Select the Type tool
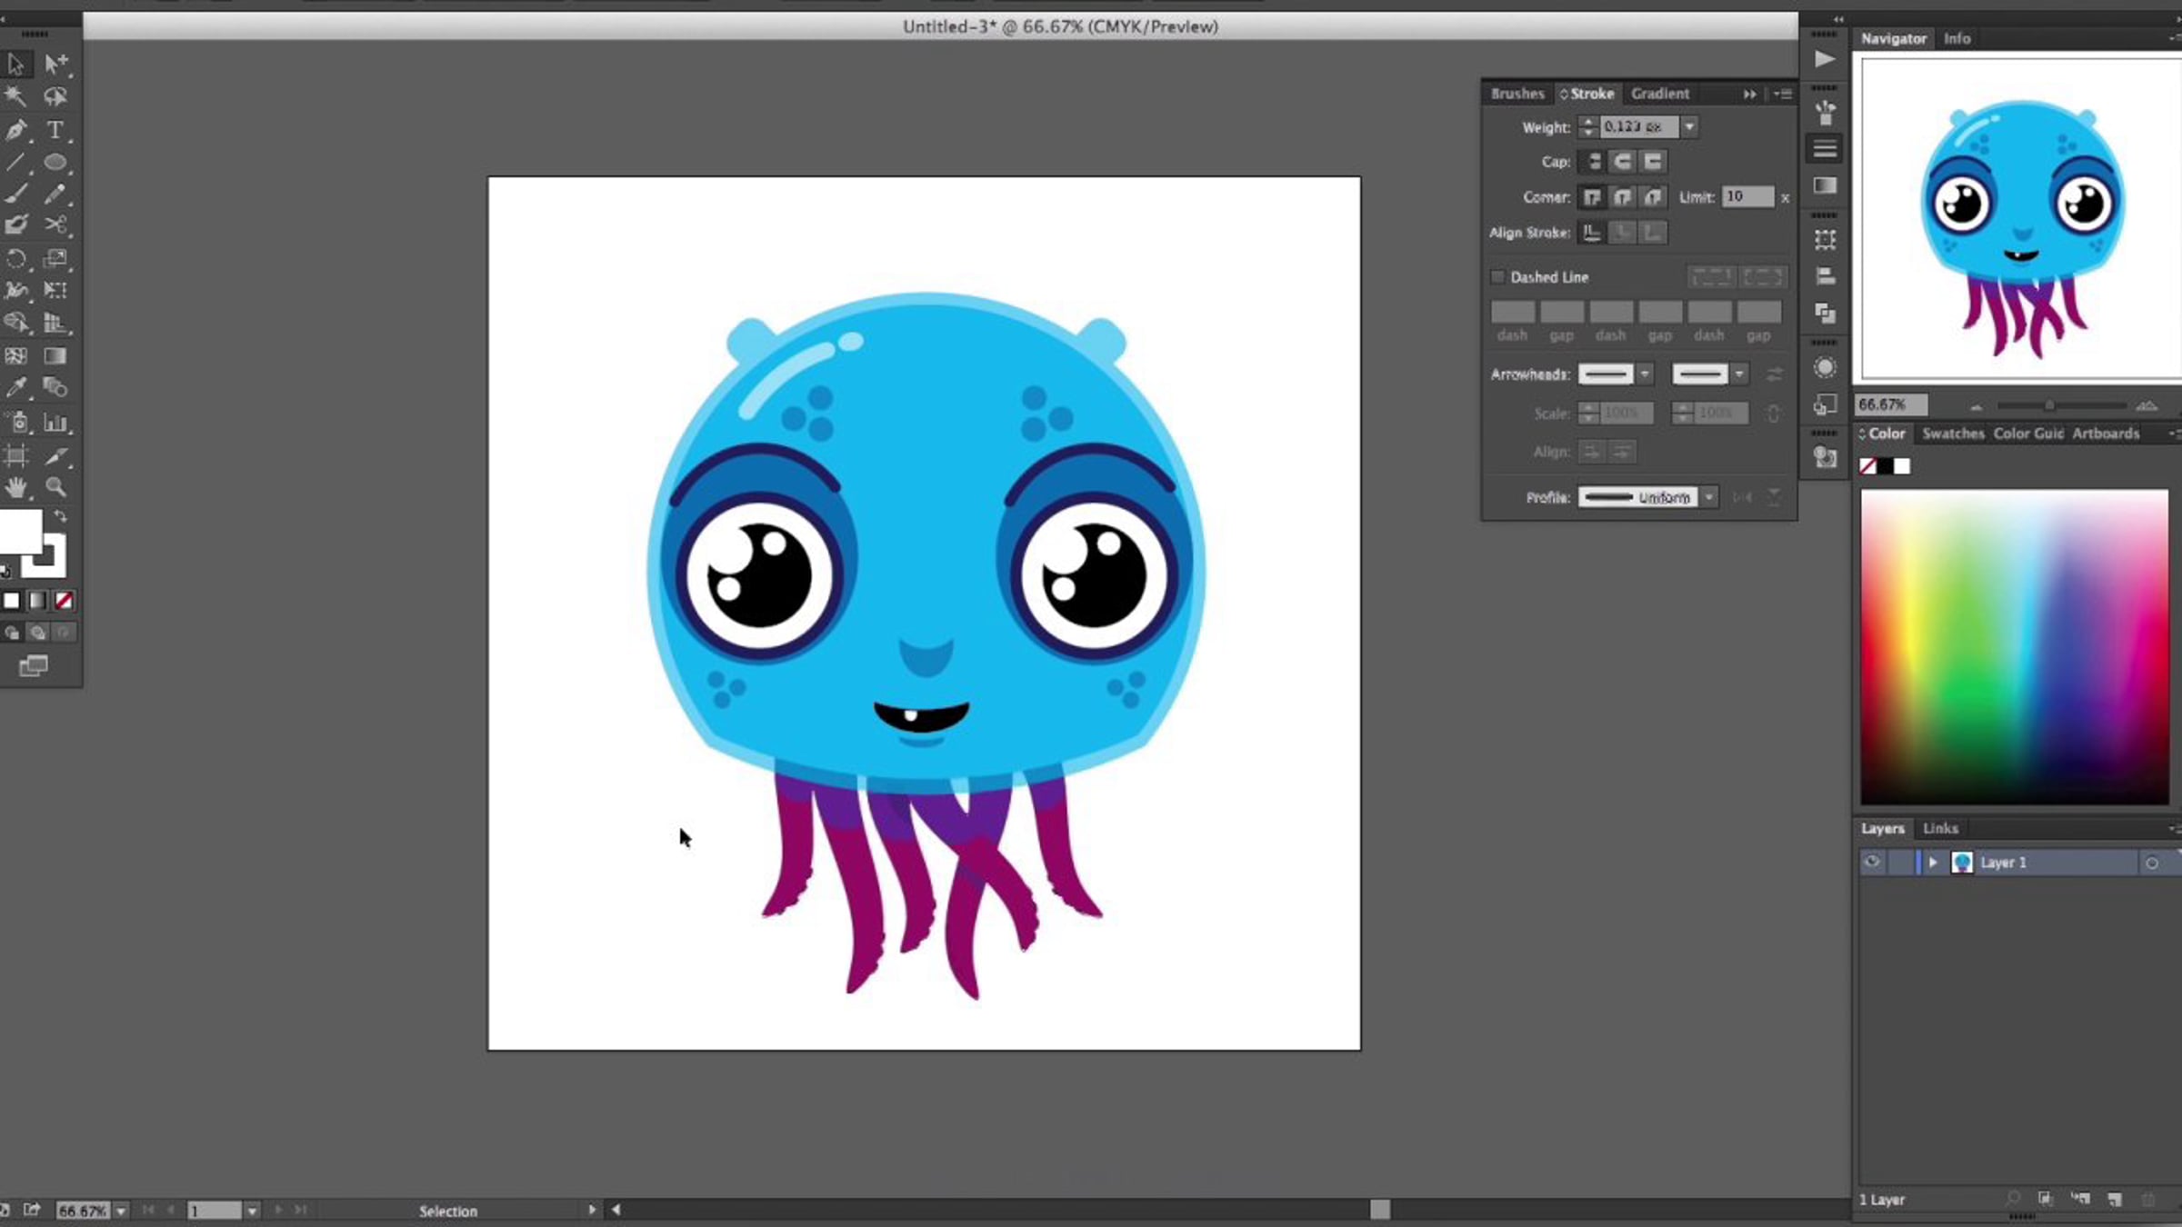The image size is (2182, 1227). pyautogui.click(x=55, y=130)
